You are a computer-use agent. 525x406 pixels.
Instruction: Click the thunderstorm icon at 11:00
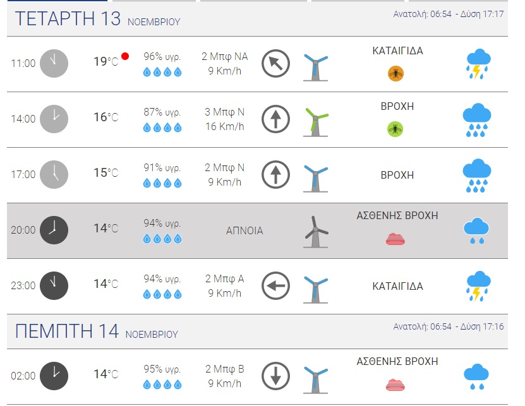pos(478,64)
